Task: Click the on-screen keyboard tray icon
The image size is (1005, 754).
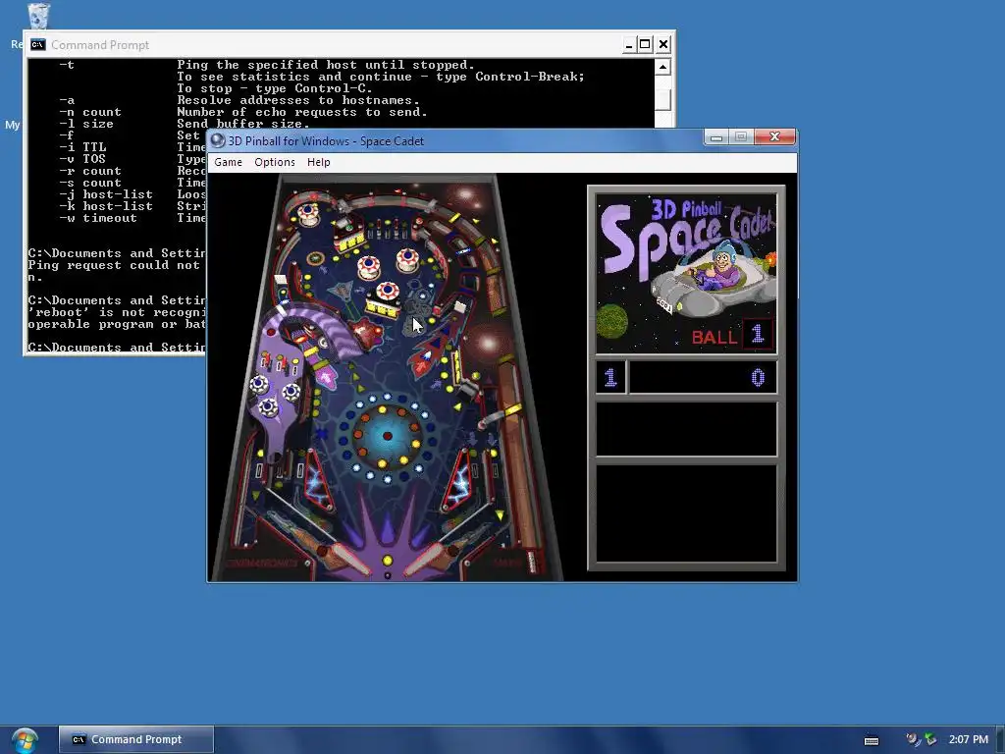Action: pyautogui.click(x=872, y=740)
